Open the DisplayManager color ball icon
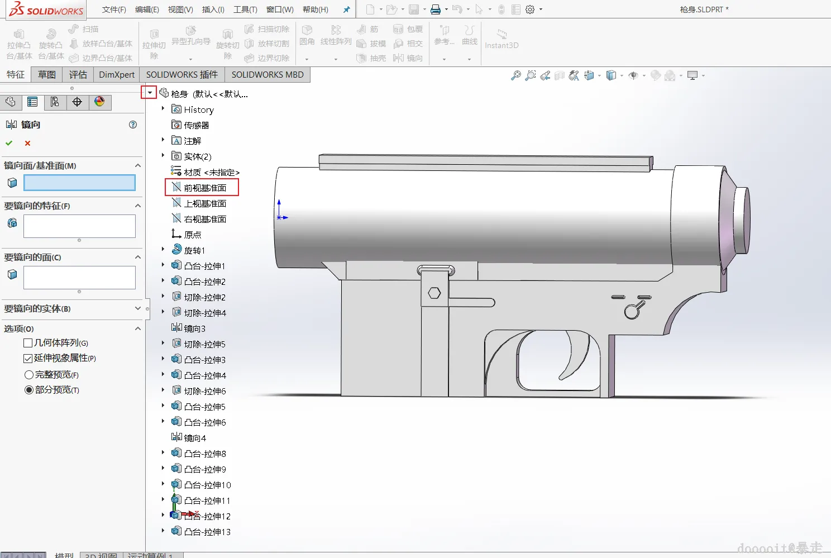 pyautogui.click(x=99, y=102)
